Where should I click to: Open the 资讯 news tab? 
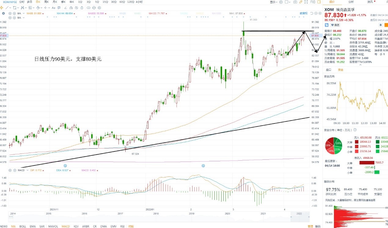tap(370, 2)
